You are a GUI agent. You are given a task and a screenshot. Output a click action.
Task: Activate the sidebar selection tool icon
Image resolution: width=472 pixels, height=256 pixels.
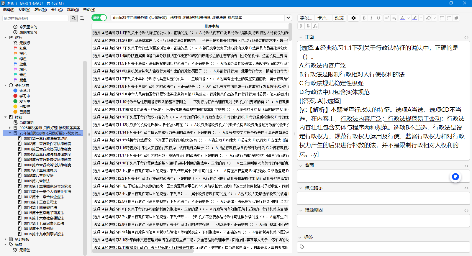82,18
